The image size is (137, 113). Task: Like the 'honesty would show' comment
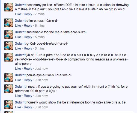pyautogui.click(x=18, y=107)
